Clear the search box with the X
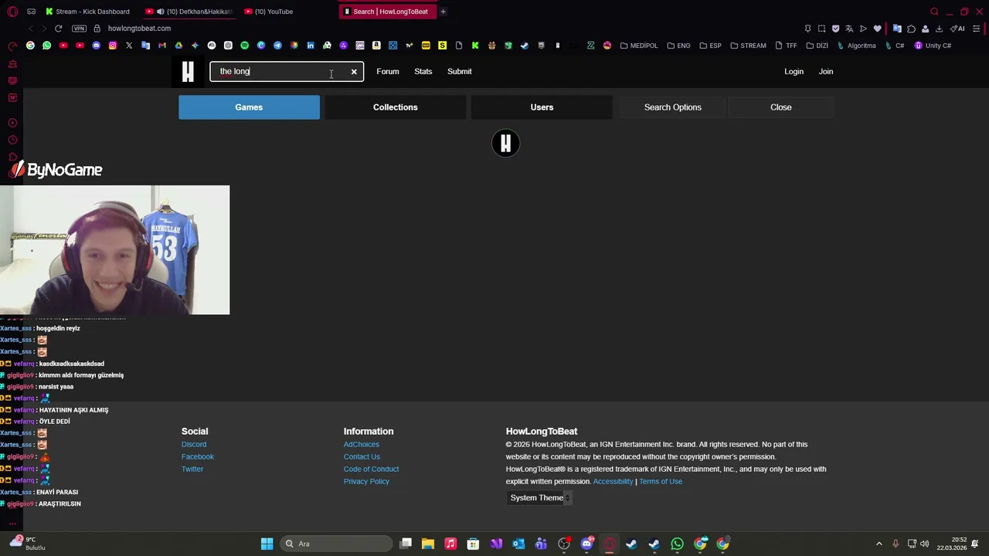 pyautogui.click(x=354, y=72)
